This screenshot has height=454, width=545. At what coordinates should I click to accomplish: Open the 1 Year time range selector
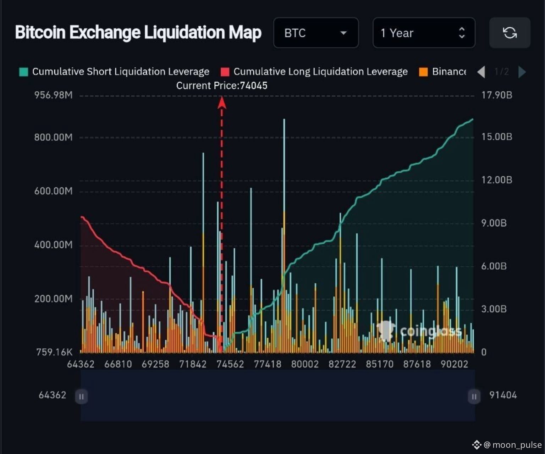click(x=424, y=33)
